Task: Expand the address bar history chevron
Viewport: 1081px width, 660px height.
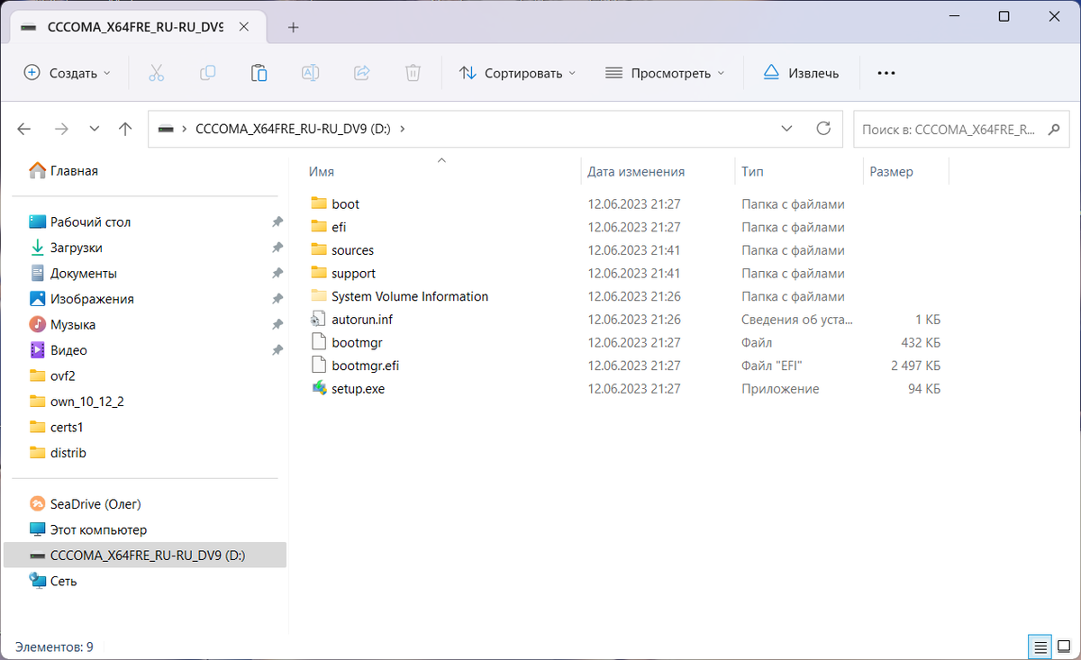Action: 786,129
